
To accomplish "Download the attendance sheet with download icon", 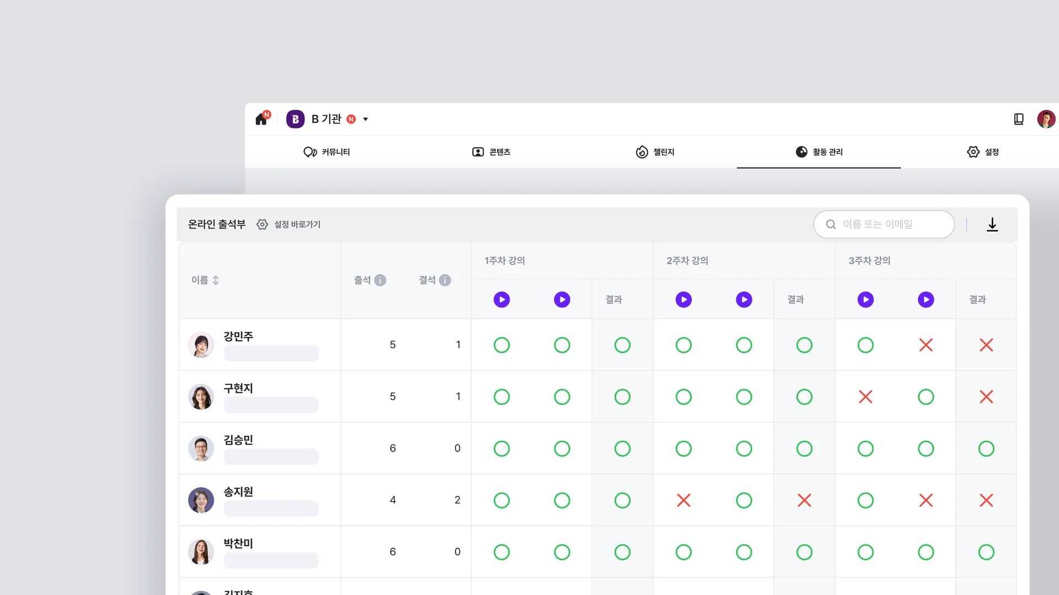I will pos(992,224).
